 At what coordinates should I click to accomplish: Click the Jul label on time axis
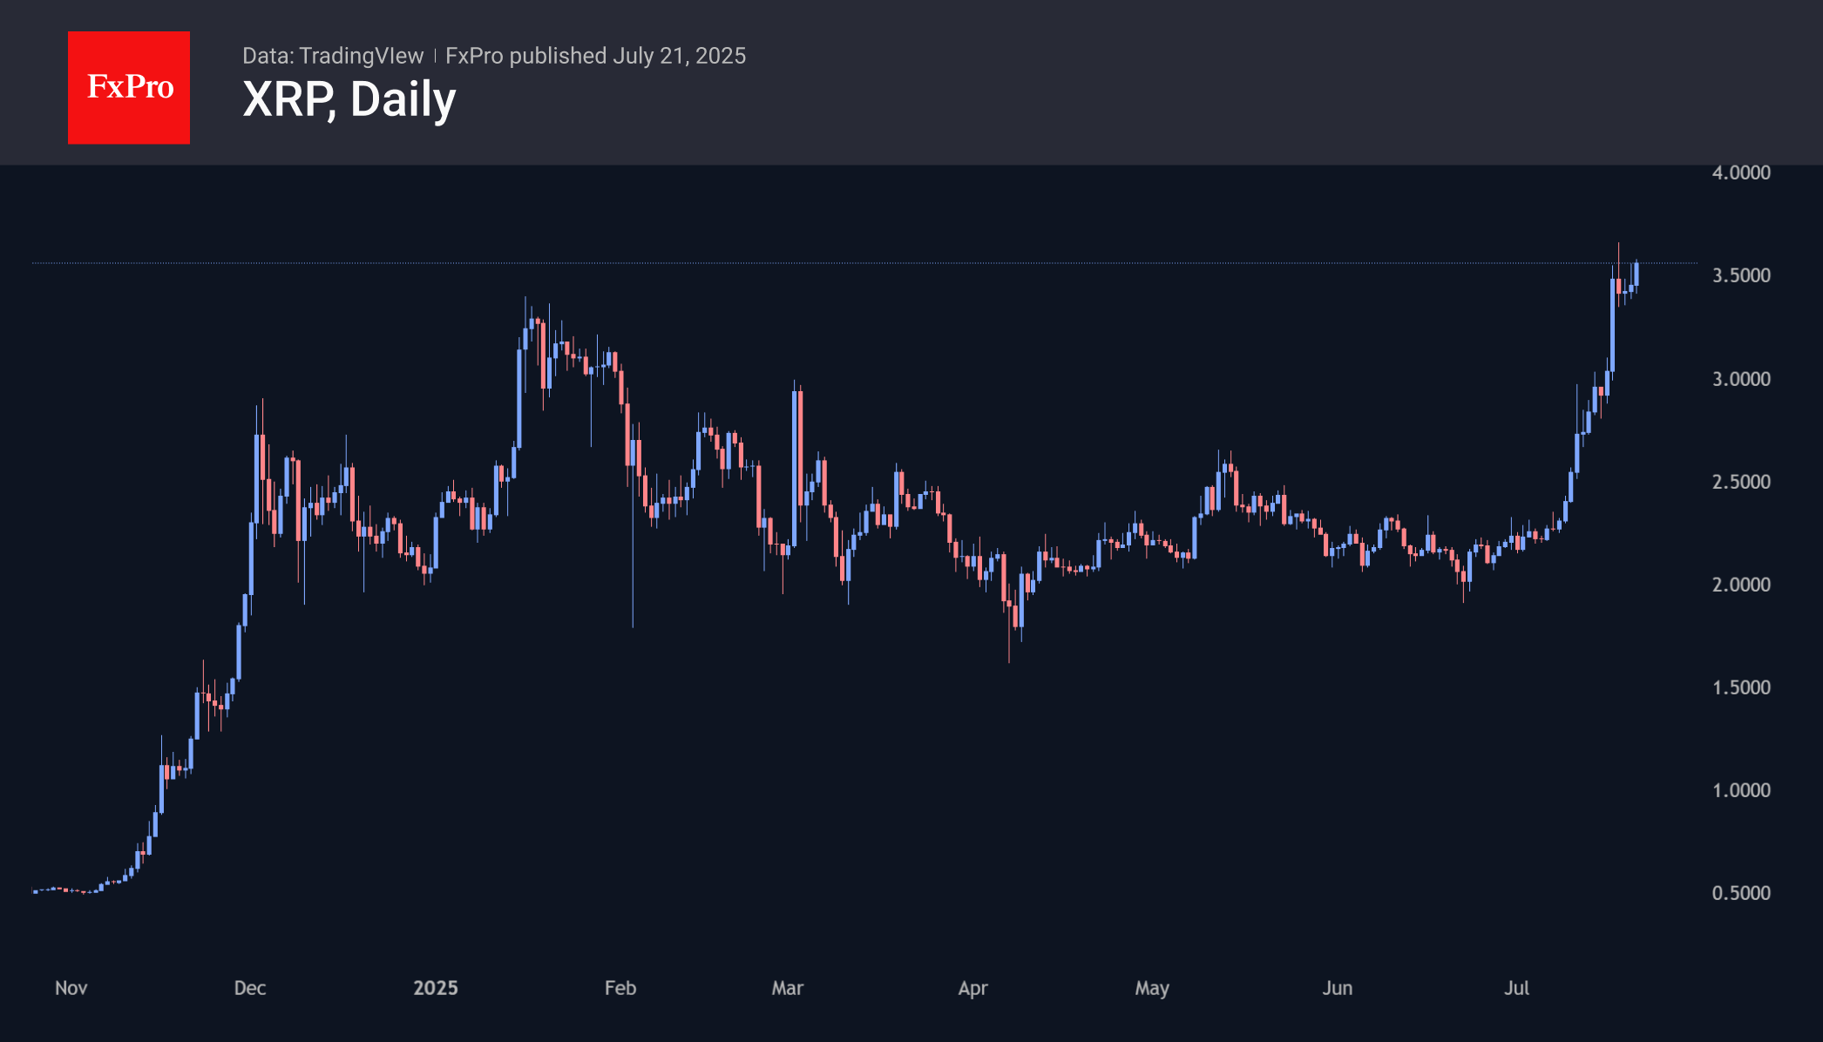(x=1517, y=988)
